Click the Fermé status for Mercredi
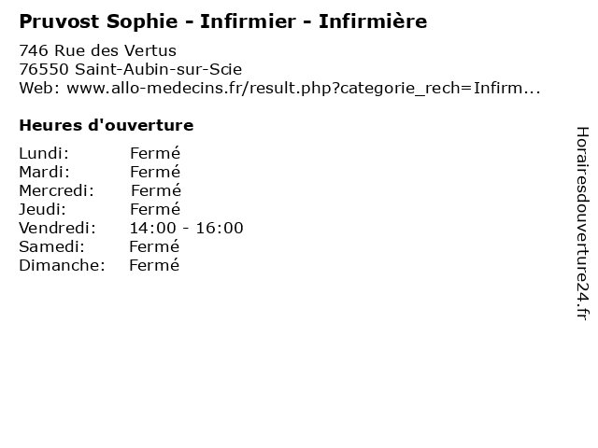The image size is (598, 448). 156,190
